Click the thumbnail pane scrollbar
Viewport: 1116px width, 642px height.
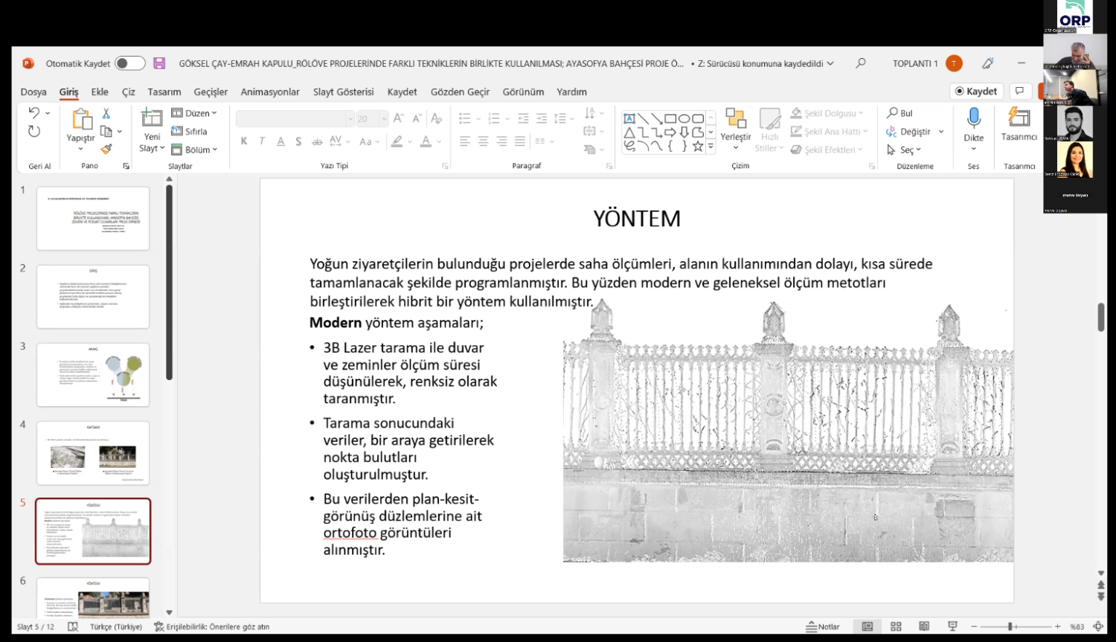(x=169, y=283)
